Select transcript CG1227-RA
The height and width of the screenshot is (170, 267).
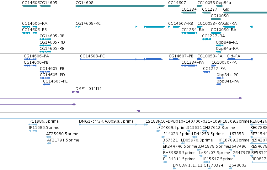click(206, 39)
